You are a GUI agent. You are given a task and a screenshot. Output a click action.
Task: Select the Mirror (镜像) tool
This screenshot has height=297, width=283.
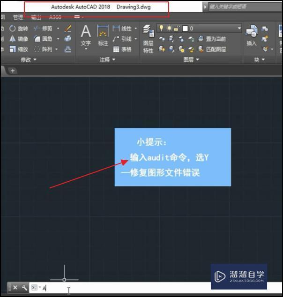19,39
